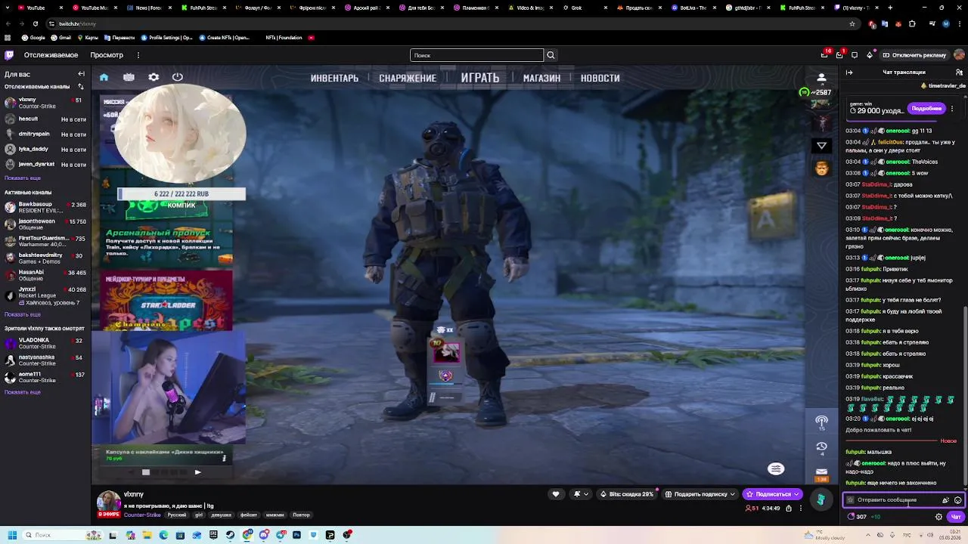Click the 'Чат' send button
The image size is (968, 544).
tap(956, 517)
